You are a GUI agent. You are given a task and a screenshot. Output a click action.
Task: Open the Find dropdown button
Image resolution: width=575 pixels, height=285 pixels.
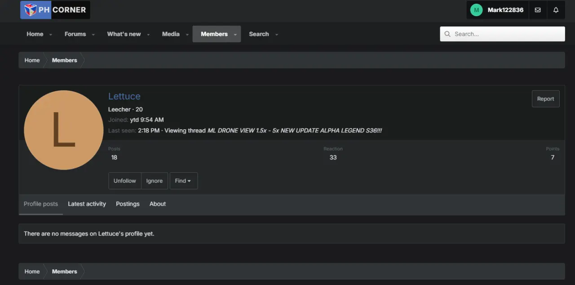click(183, 181)
